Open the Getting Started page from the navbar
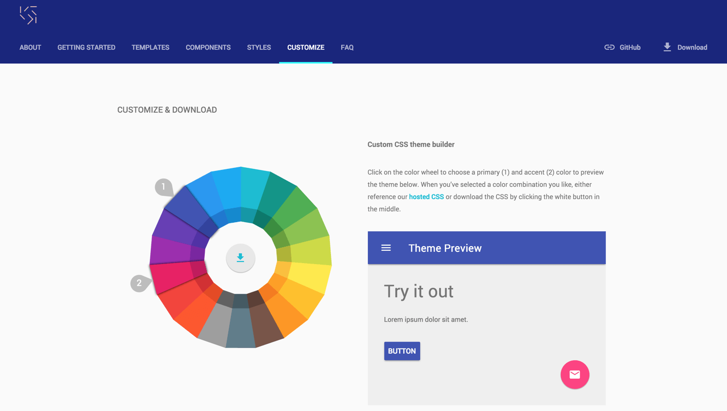This screenshot has width=727, height=411. (x=86, y=47)
